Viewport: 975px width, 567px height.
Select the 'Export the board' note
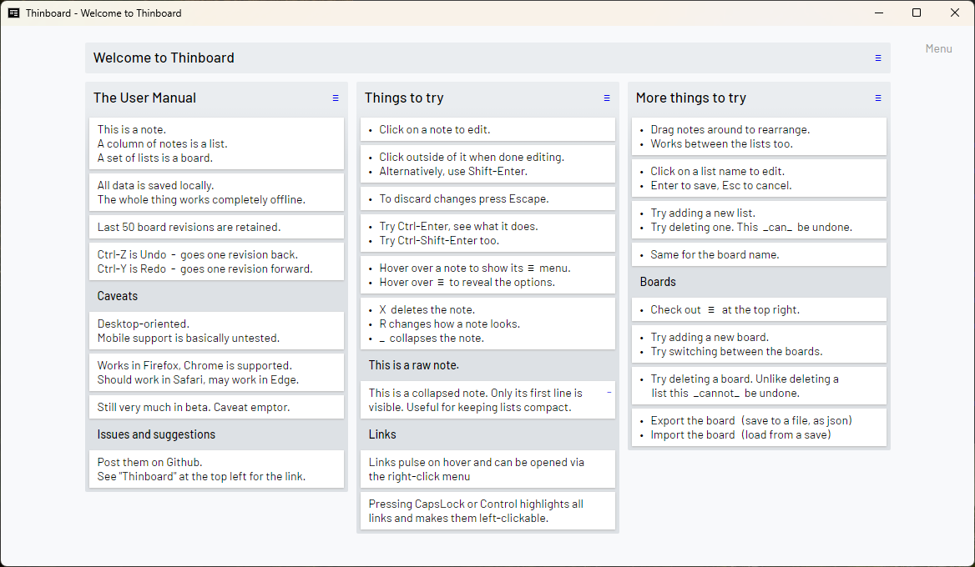pos(759,427)
